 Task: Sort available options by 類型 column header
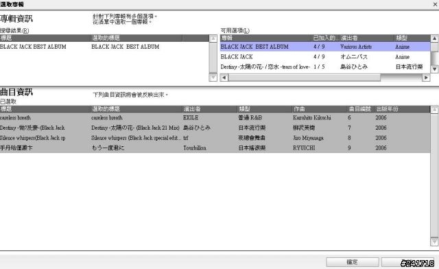click(x=412, y=38)
